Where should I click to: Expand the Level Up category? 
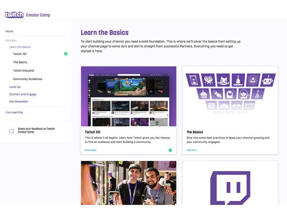tap(15, 87)
